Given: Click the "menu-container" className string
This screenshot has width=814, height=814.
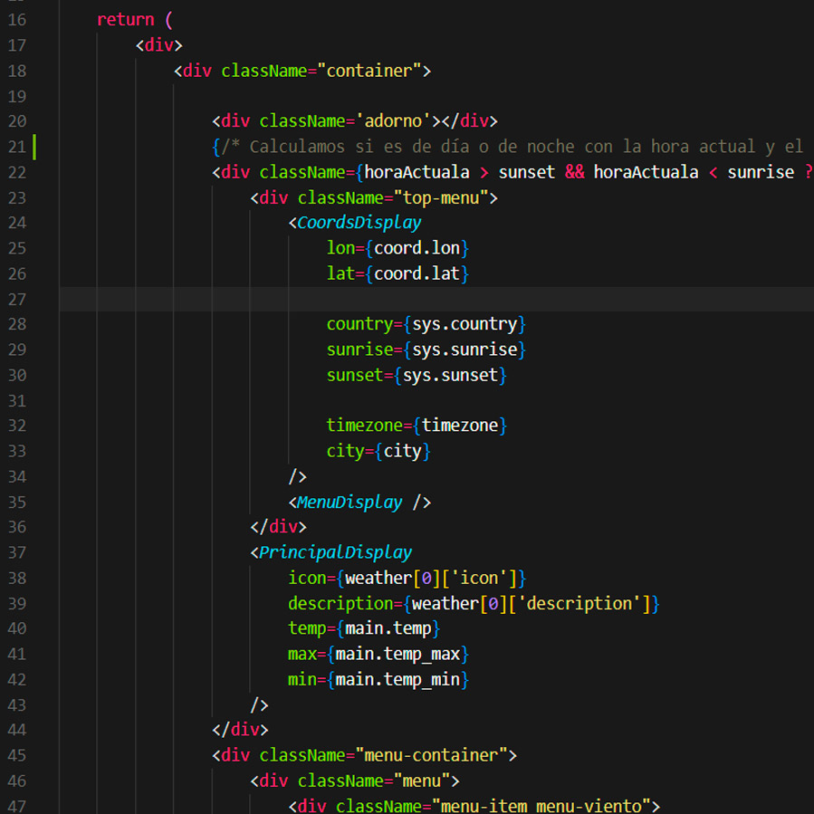Looking at the screenshot, I should [x=431, y=755].
